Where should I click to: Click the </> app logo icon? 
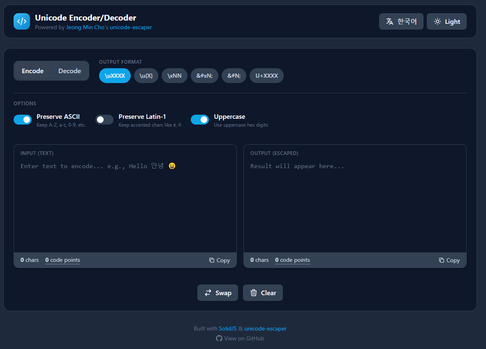pos(21,21)
